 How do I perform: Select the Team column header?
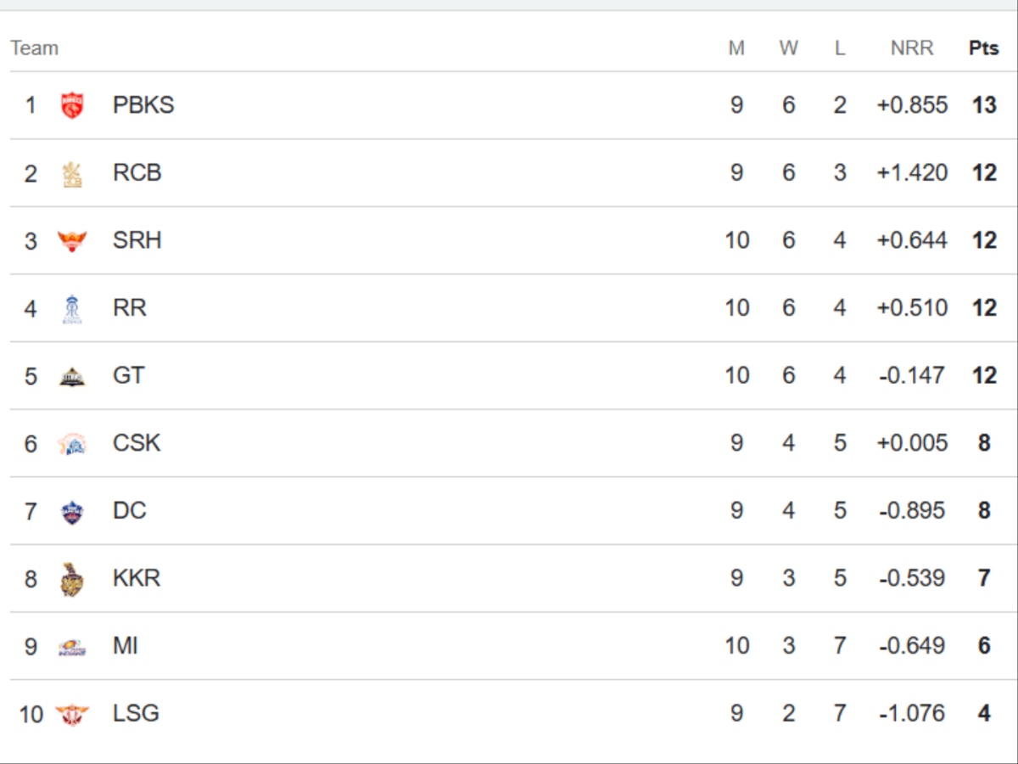click(35, 48)
